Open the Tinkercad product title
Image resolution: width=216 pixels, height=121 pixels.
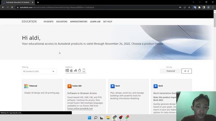(x=33, y=86)
